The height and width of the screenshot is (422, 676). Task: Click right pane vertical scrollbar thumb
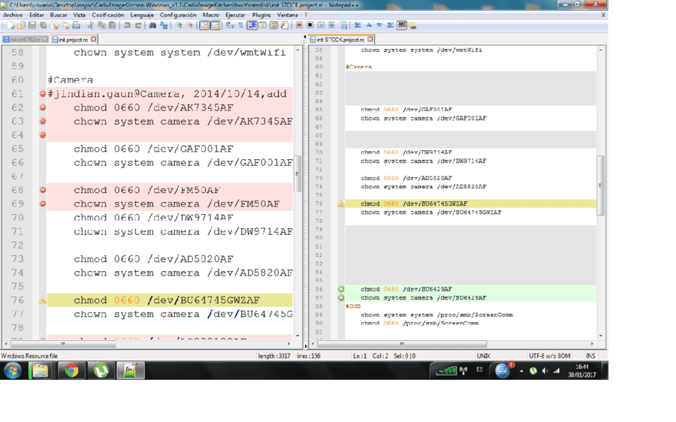[x=600, y=185]
